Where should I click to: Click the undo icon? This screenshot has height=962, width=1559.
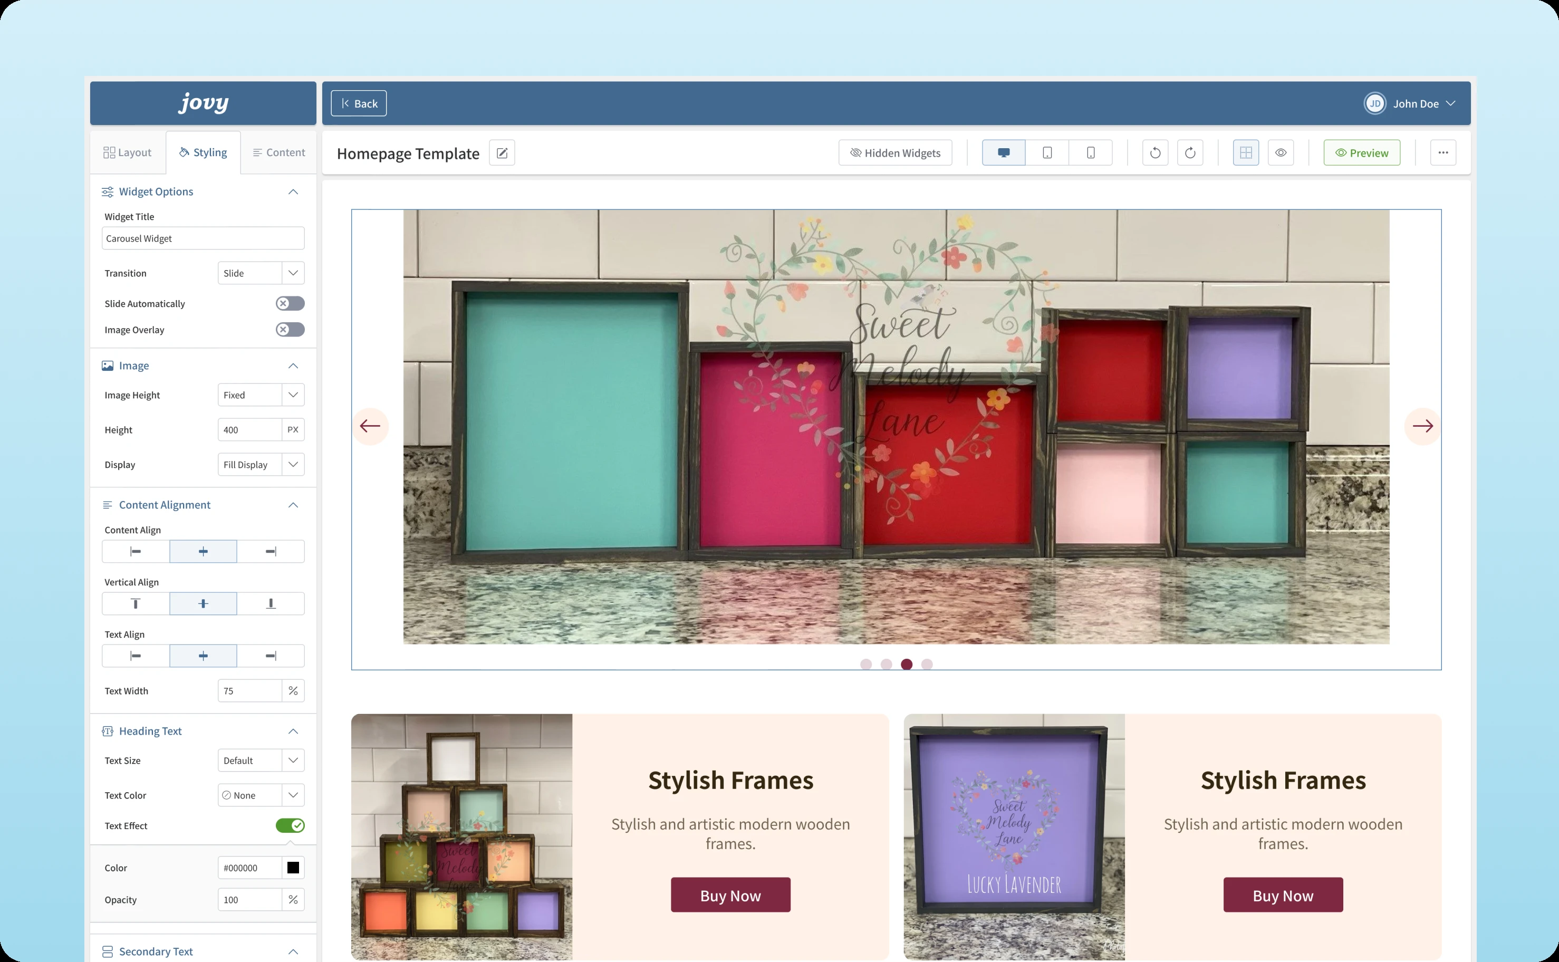[x=1155, y=153]
